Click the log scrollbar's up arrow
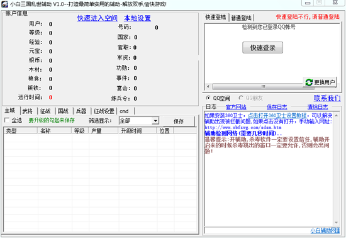The image size is (346, 238). click(x=337, y=115)
